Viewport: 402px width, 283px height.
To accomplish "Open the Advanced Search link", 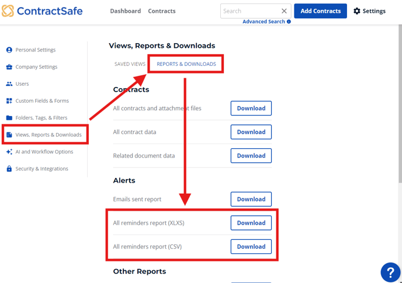I will tap(264, 22).
